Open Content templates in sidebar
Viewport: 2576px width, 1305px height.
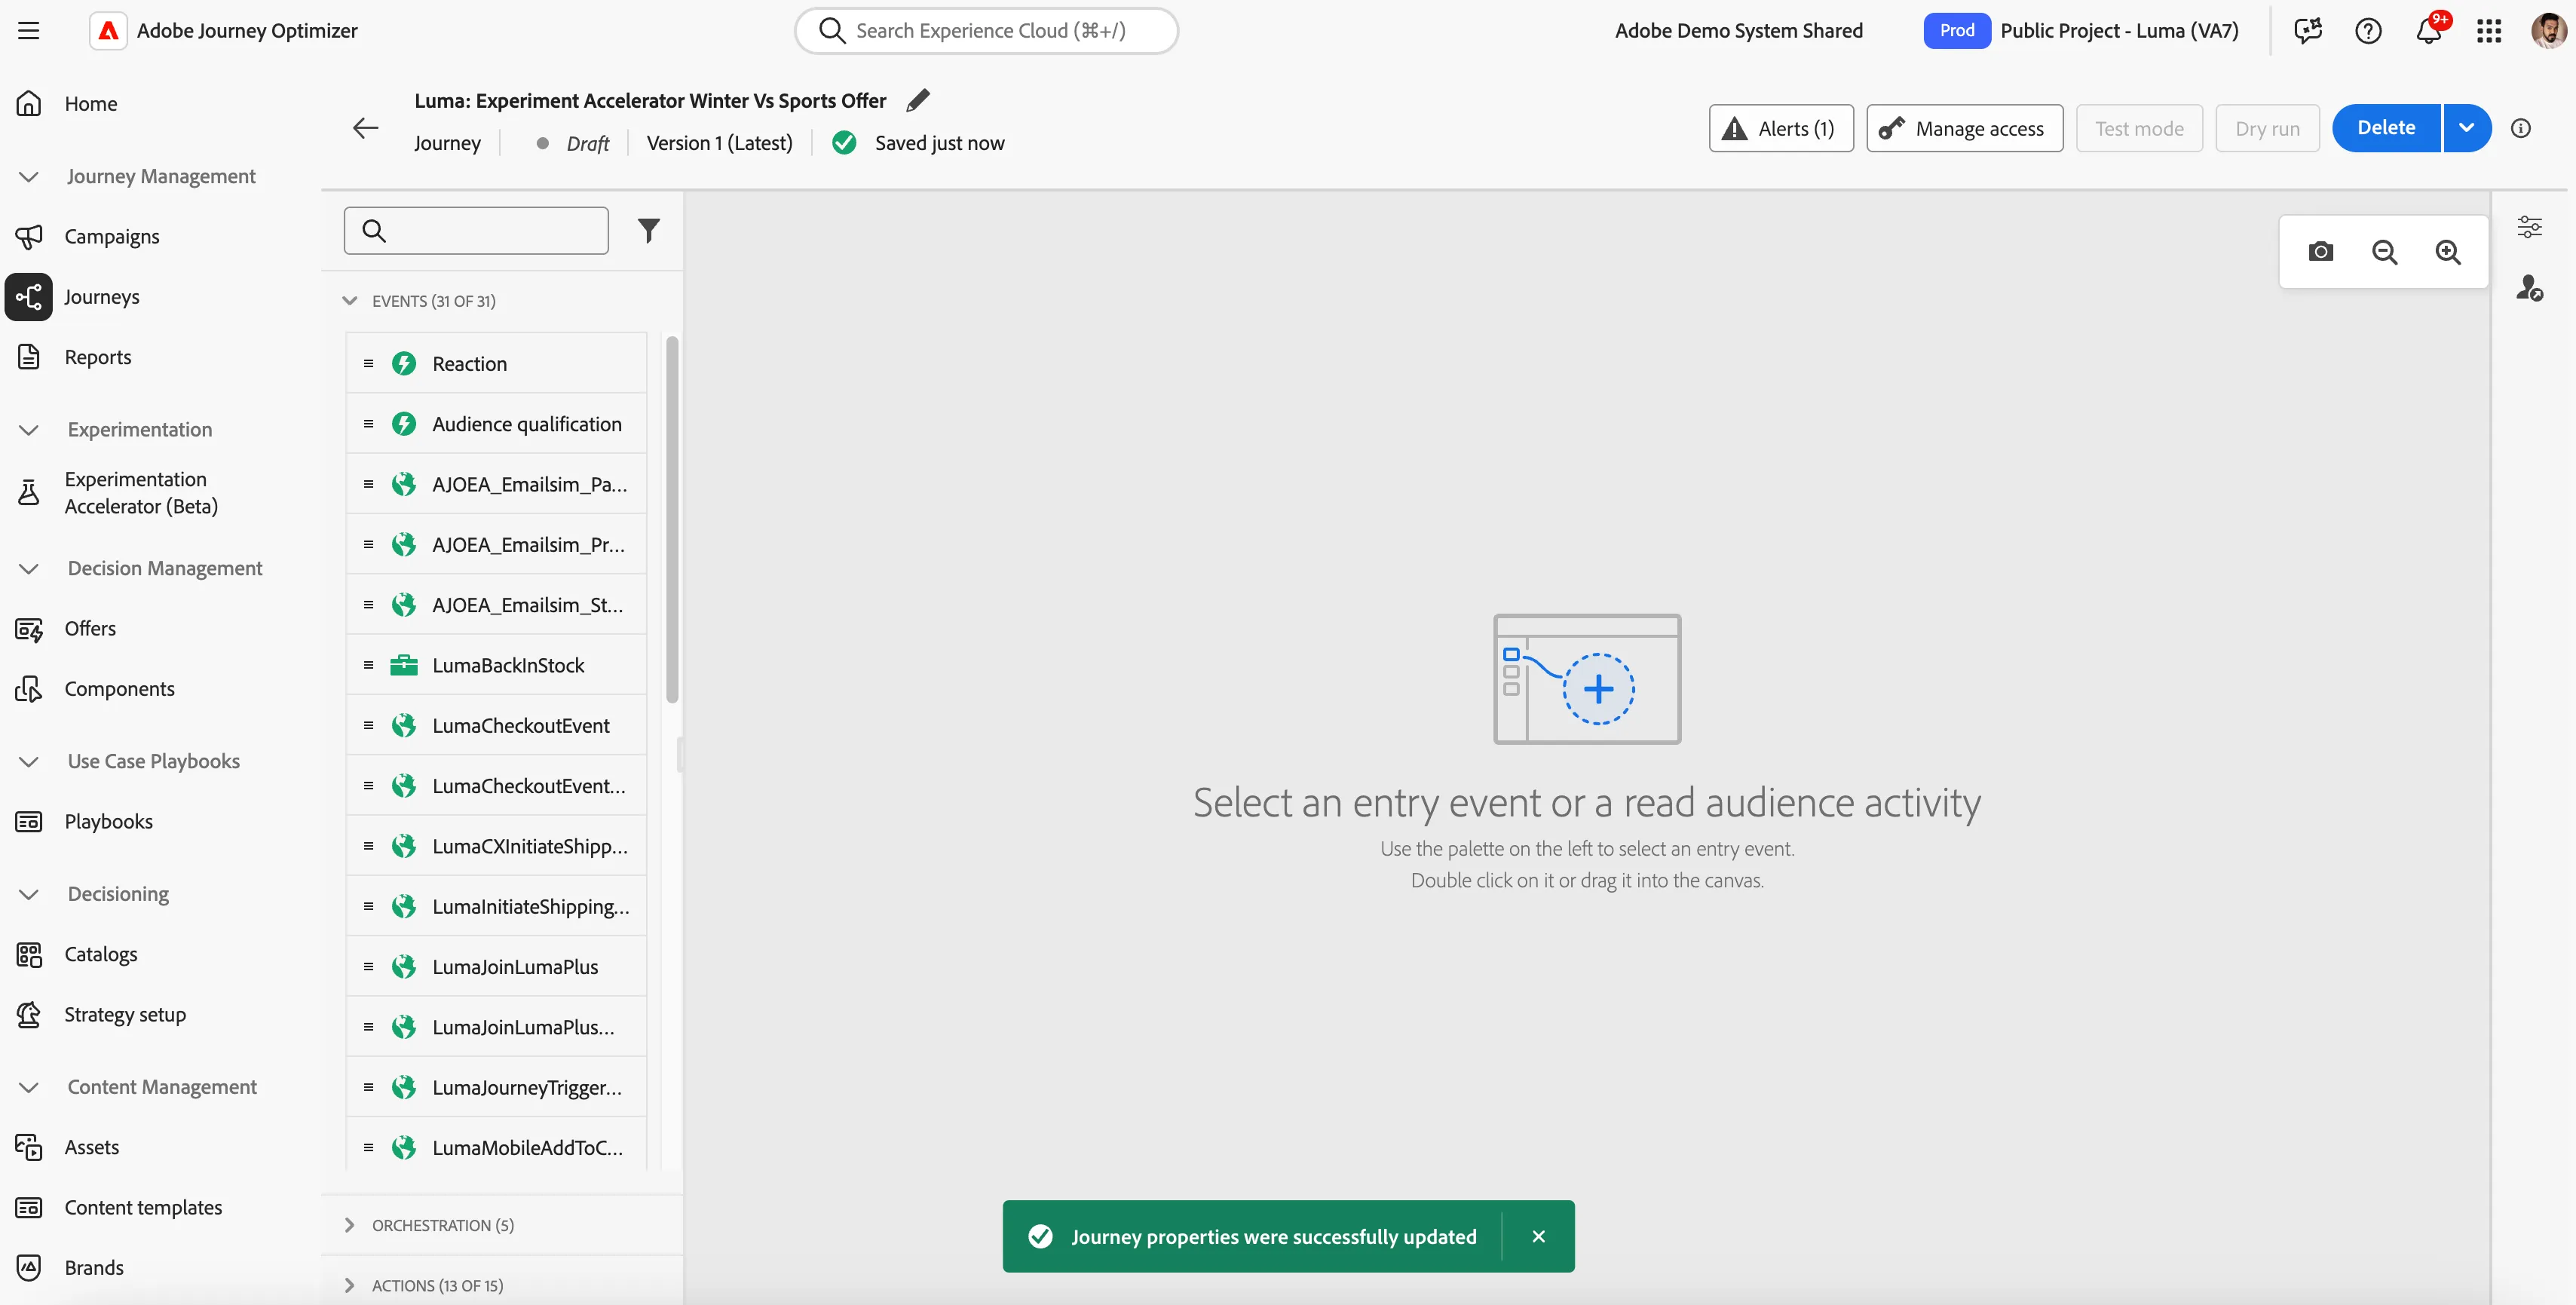[x=143, y=1207]
